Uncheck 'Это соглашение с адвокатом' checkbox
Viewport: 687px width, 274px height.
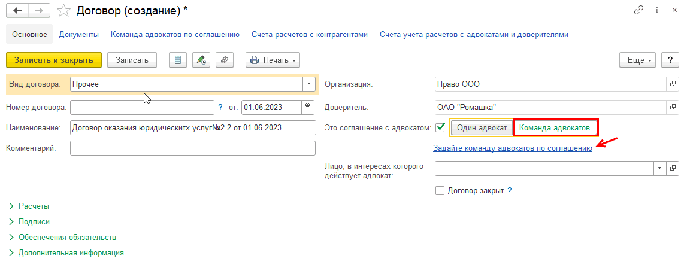(440, 127)
